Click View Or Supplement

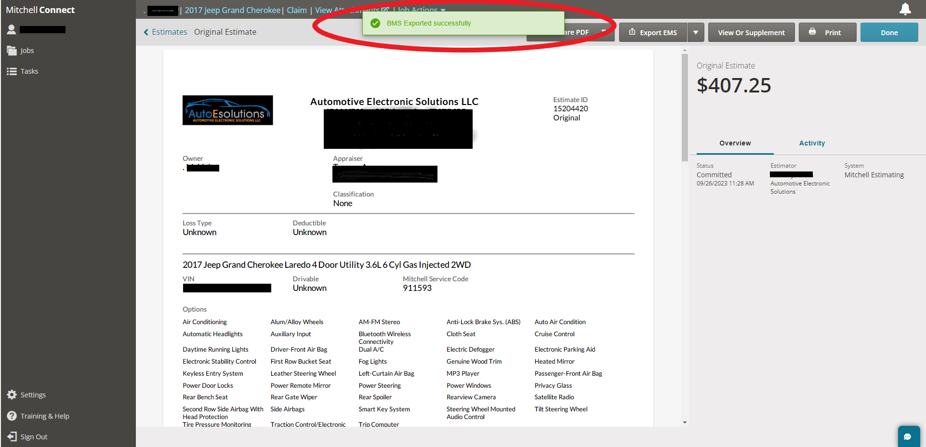point(751,32)
